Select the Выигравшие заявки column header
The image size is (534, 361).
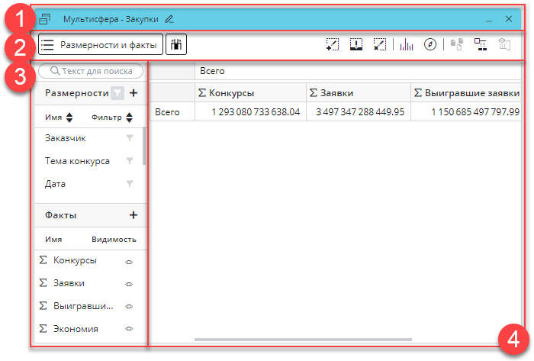(x=465, y=93)
